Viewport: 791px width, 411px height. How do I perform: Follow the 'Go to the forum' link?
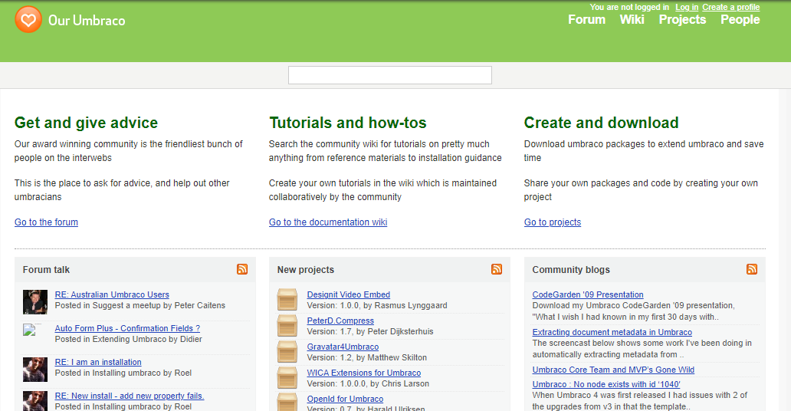(x=46, y=222)
